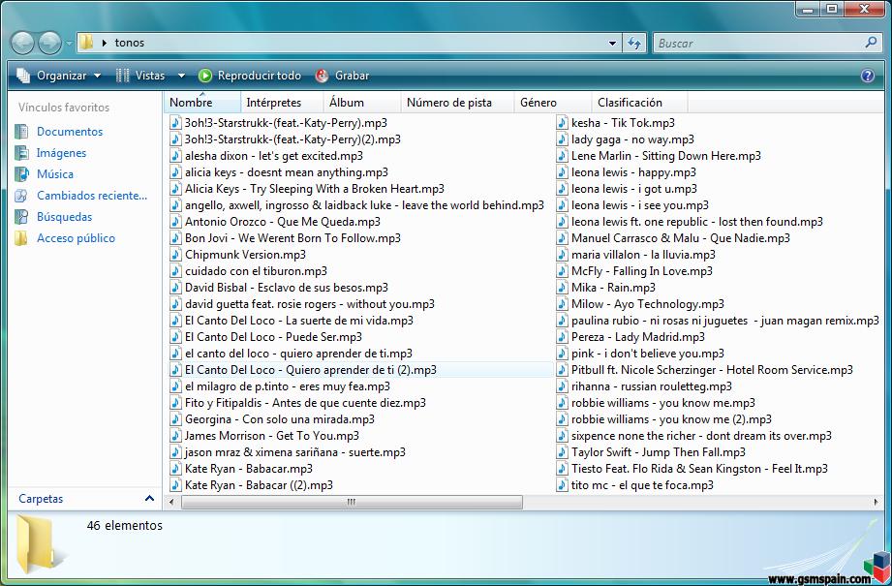Select David Bisbal - Esclavo de sus besos.mp3 icon
This screenshot has height=586, width=892.
coord(175,288)
